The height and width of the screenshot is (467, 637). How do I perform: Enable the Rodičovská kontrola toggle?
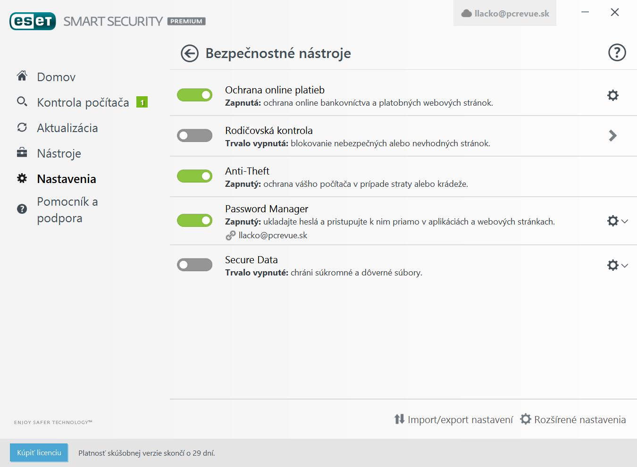point(194,135)
